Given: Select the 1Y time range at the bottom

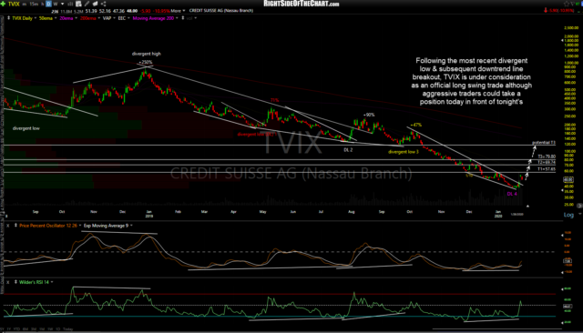Looking at the screenshot, I should 10,329.
